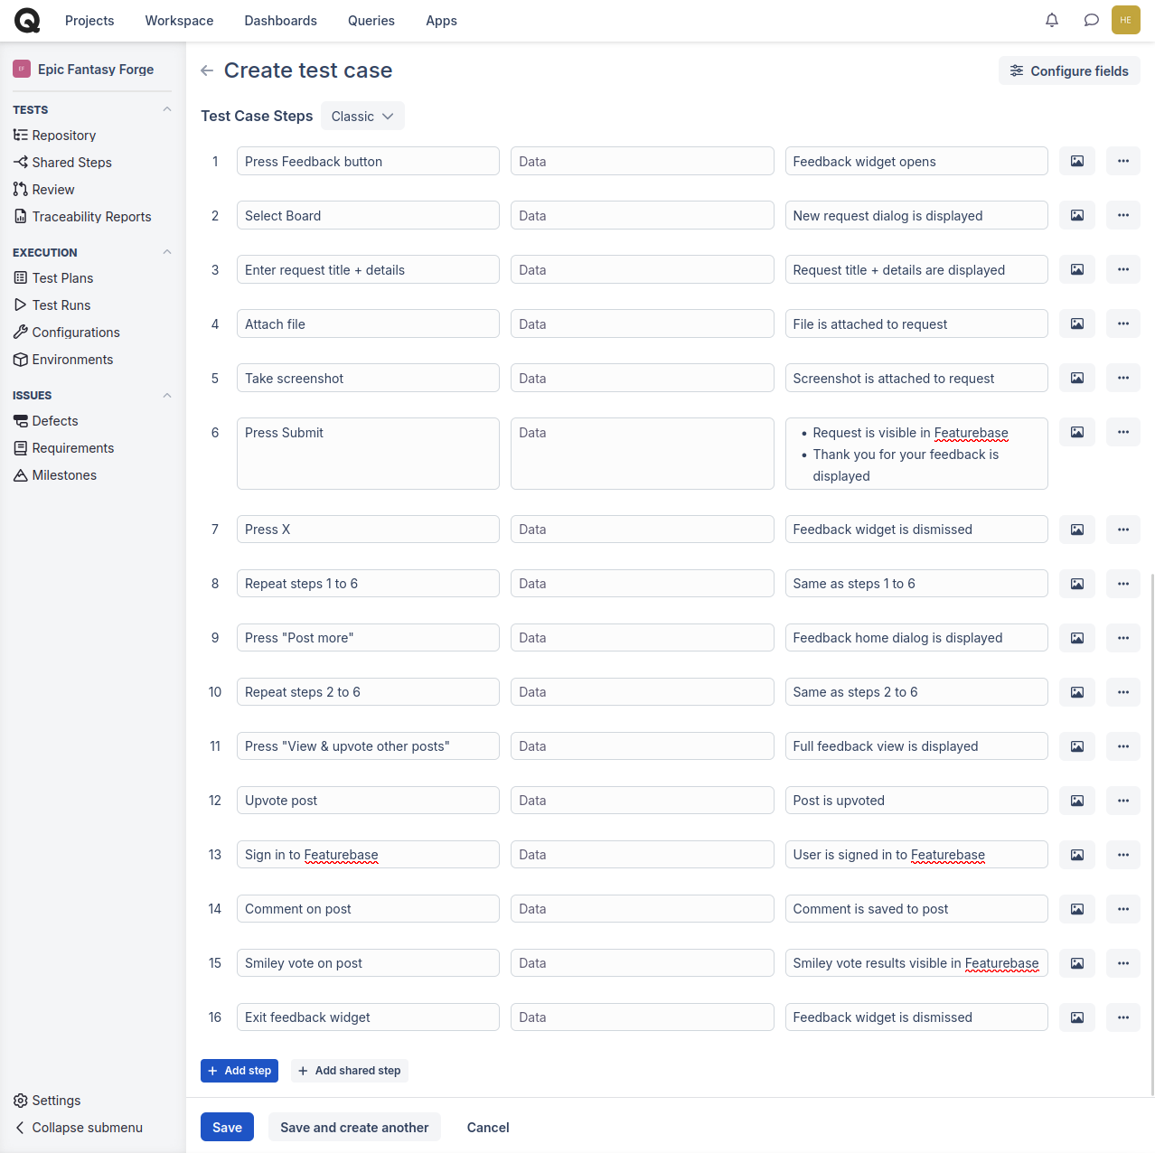Screen dimensions: 1155x1153
Task: Open the chat bubble icon
Action: [x=1092, y=20]
